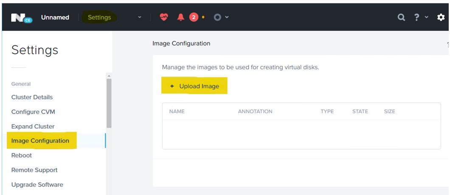Open Configure CVM settings
The image size is (450, 195).
33,112
